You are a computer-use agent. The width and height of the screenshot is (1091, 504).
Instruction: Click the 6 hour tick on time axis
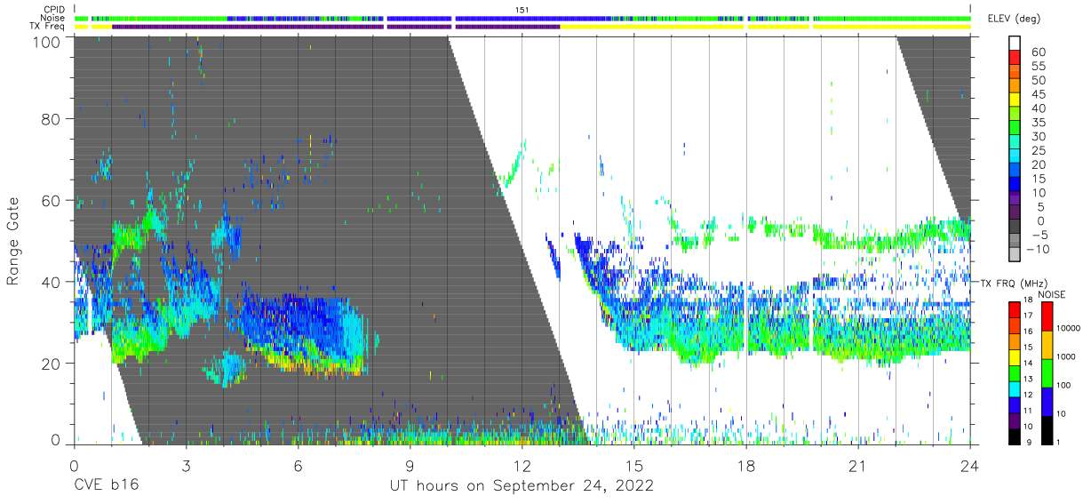298,466
